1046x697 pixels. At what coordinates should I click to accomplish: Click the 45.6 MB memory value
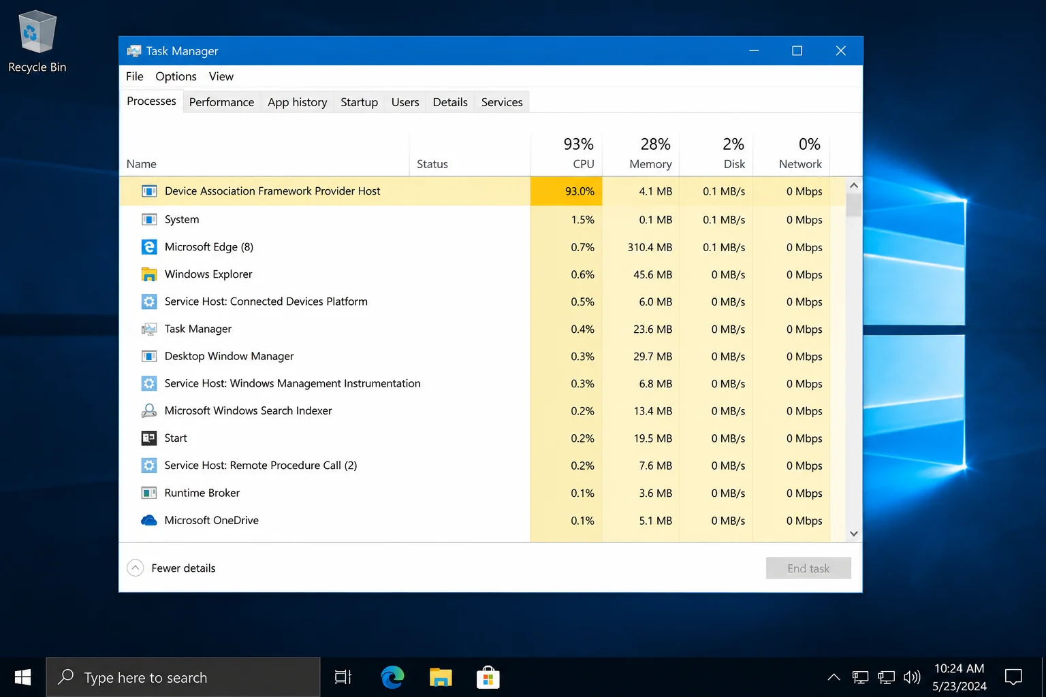coord(652,274)
